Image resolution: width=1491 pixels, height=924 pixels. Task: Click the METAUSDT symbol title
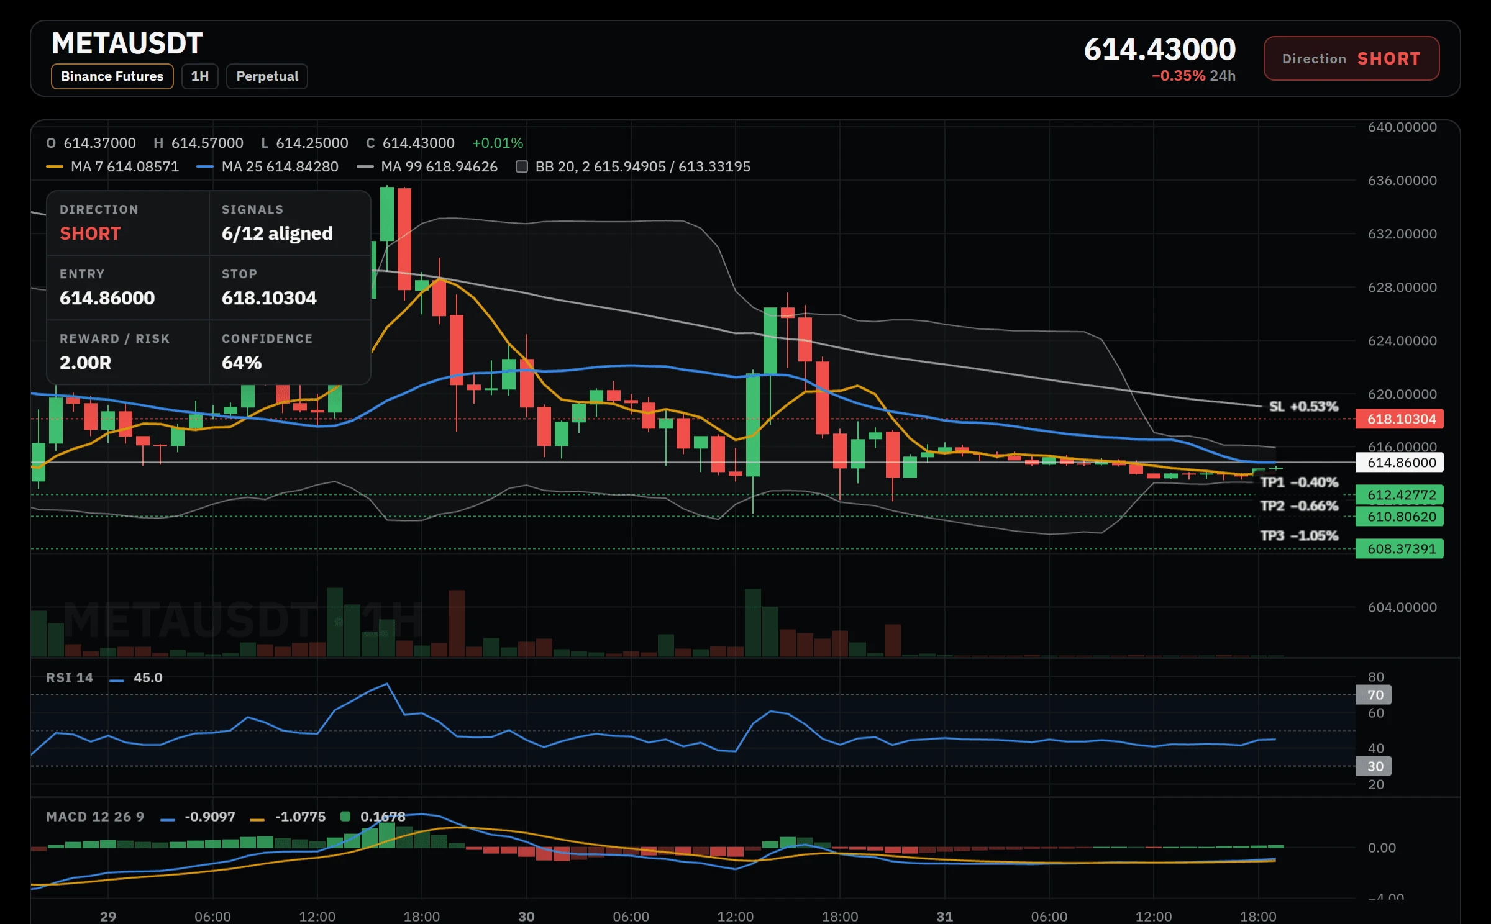(127, 43)
